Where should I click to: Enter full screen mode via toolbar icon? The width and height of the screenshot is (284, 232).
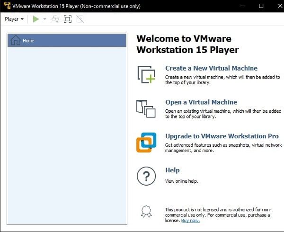click(x=68, y=19)
